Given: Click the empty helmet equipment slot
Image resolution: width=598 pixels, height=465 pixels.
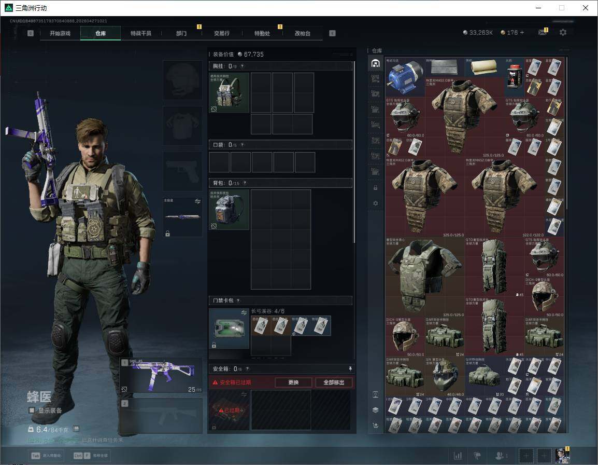Looking at the screenshot, I should tap(182, 80).
